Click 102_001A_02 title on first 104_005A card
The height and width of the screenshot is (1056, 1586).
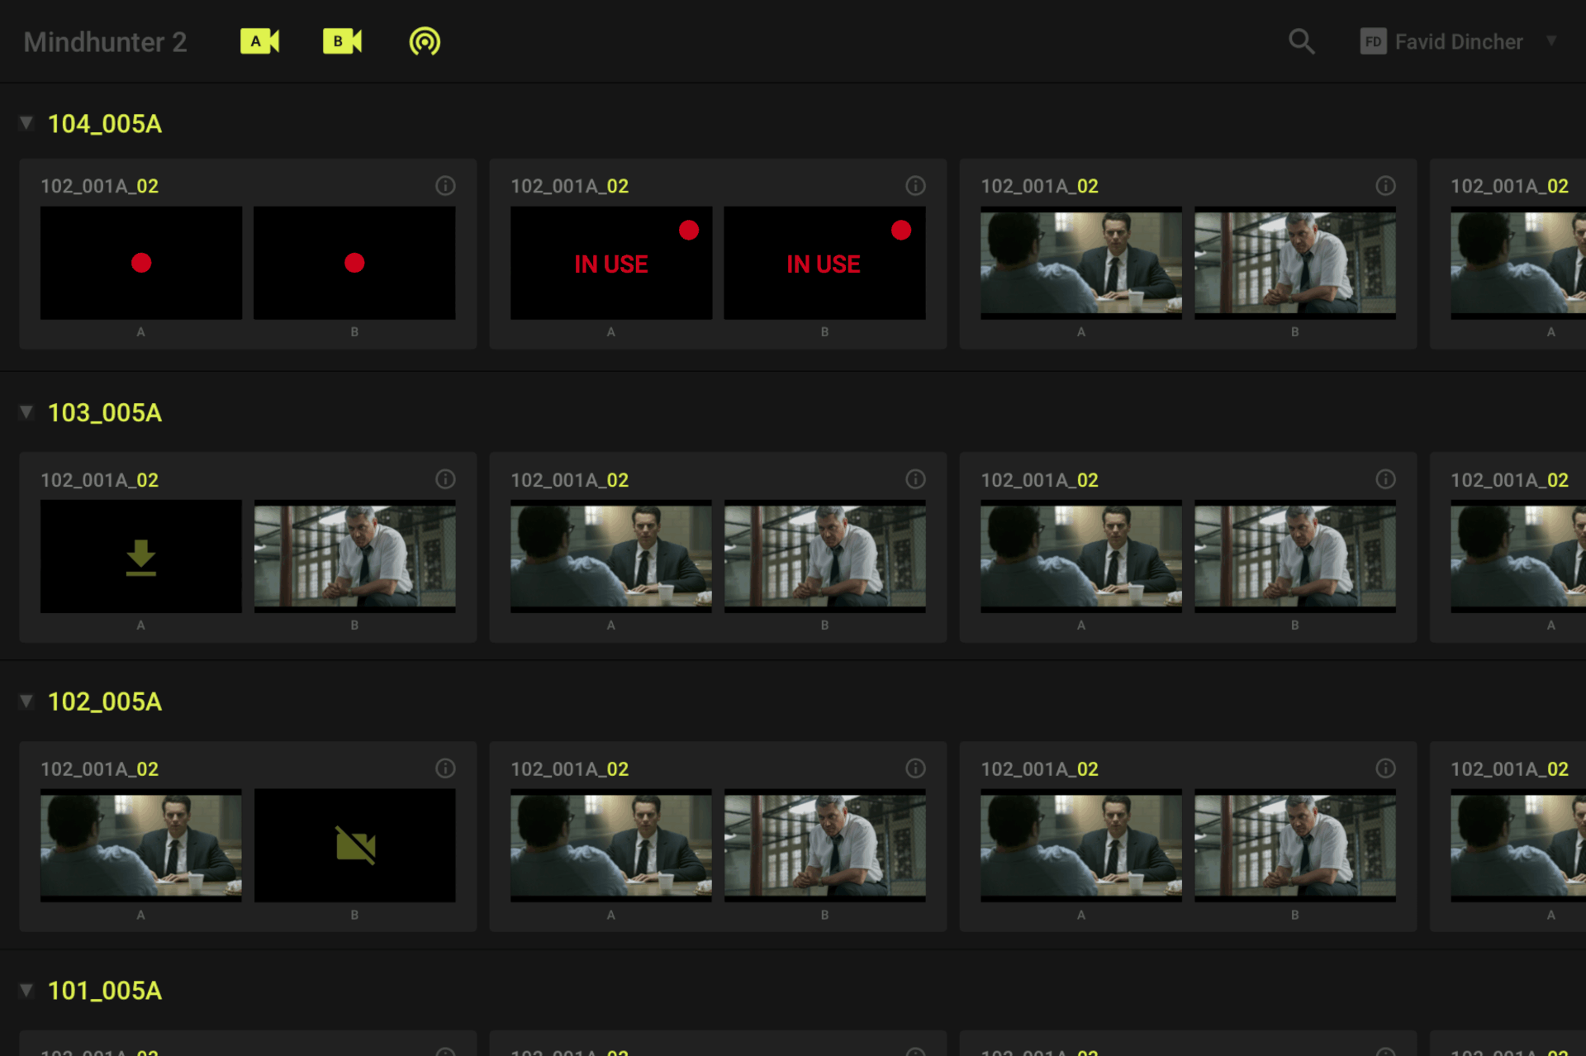100,187
